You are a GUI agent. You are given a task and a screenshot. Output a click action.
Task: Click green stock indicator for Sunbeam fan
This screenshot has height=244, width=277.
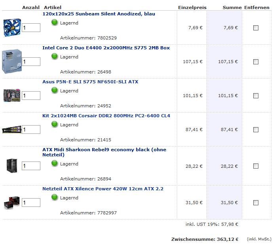pyautogui.click(x=55, y=23)
